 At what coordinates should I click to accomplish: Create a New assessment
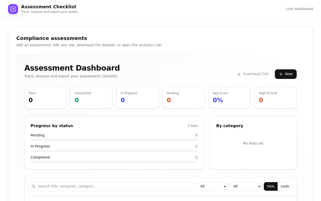(x=286, y=74)
